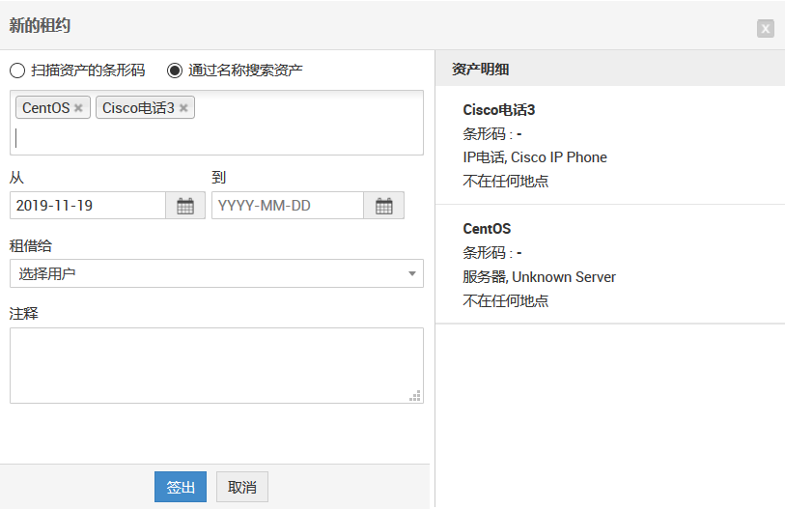Focus the start date field 2019-11-19
The height and width of the screenshot is (509, 785).
[x=87, y=206]
